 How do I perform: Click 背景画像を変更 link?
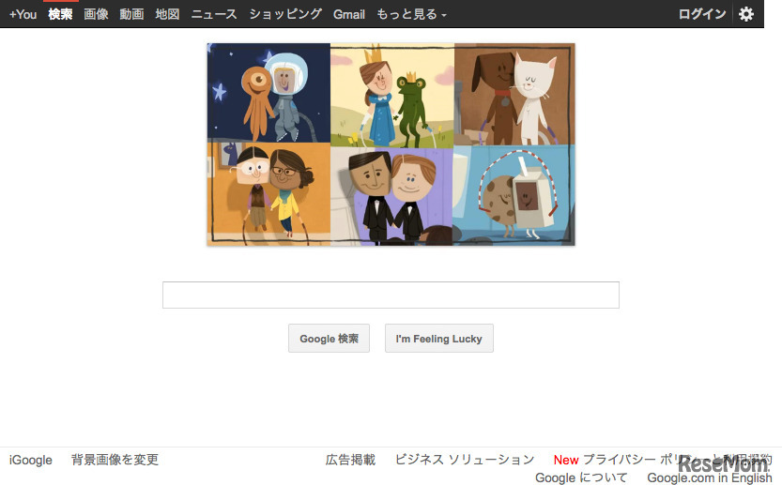115,460
